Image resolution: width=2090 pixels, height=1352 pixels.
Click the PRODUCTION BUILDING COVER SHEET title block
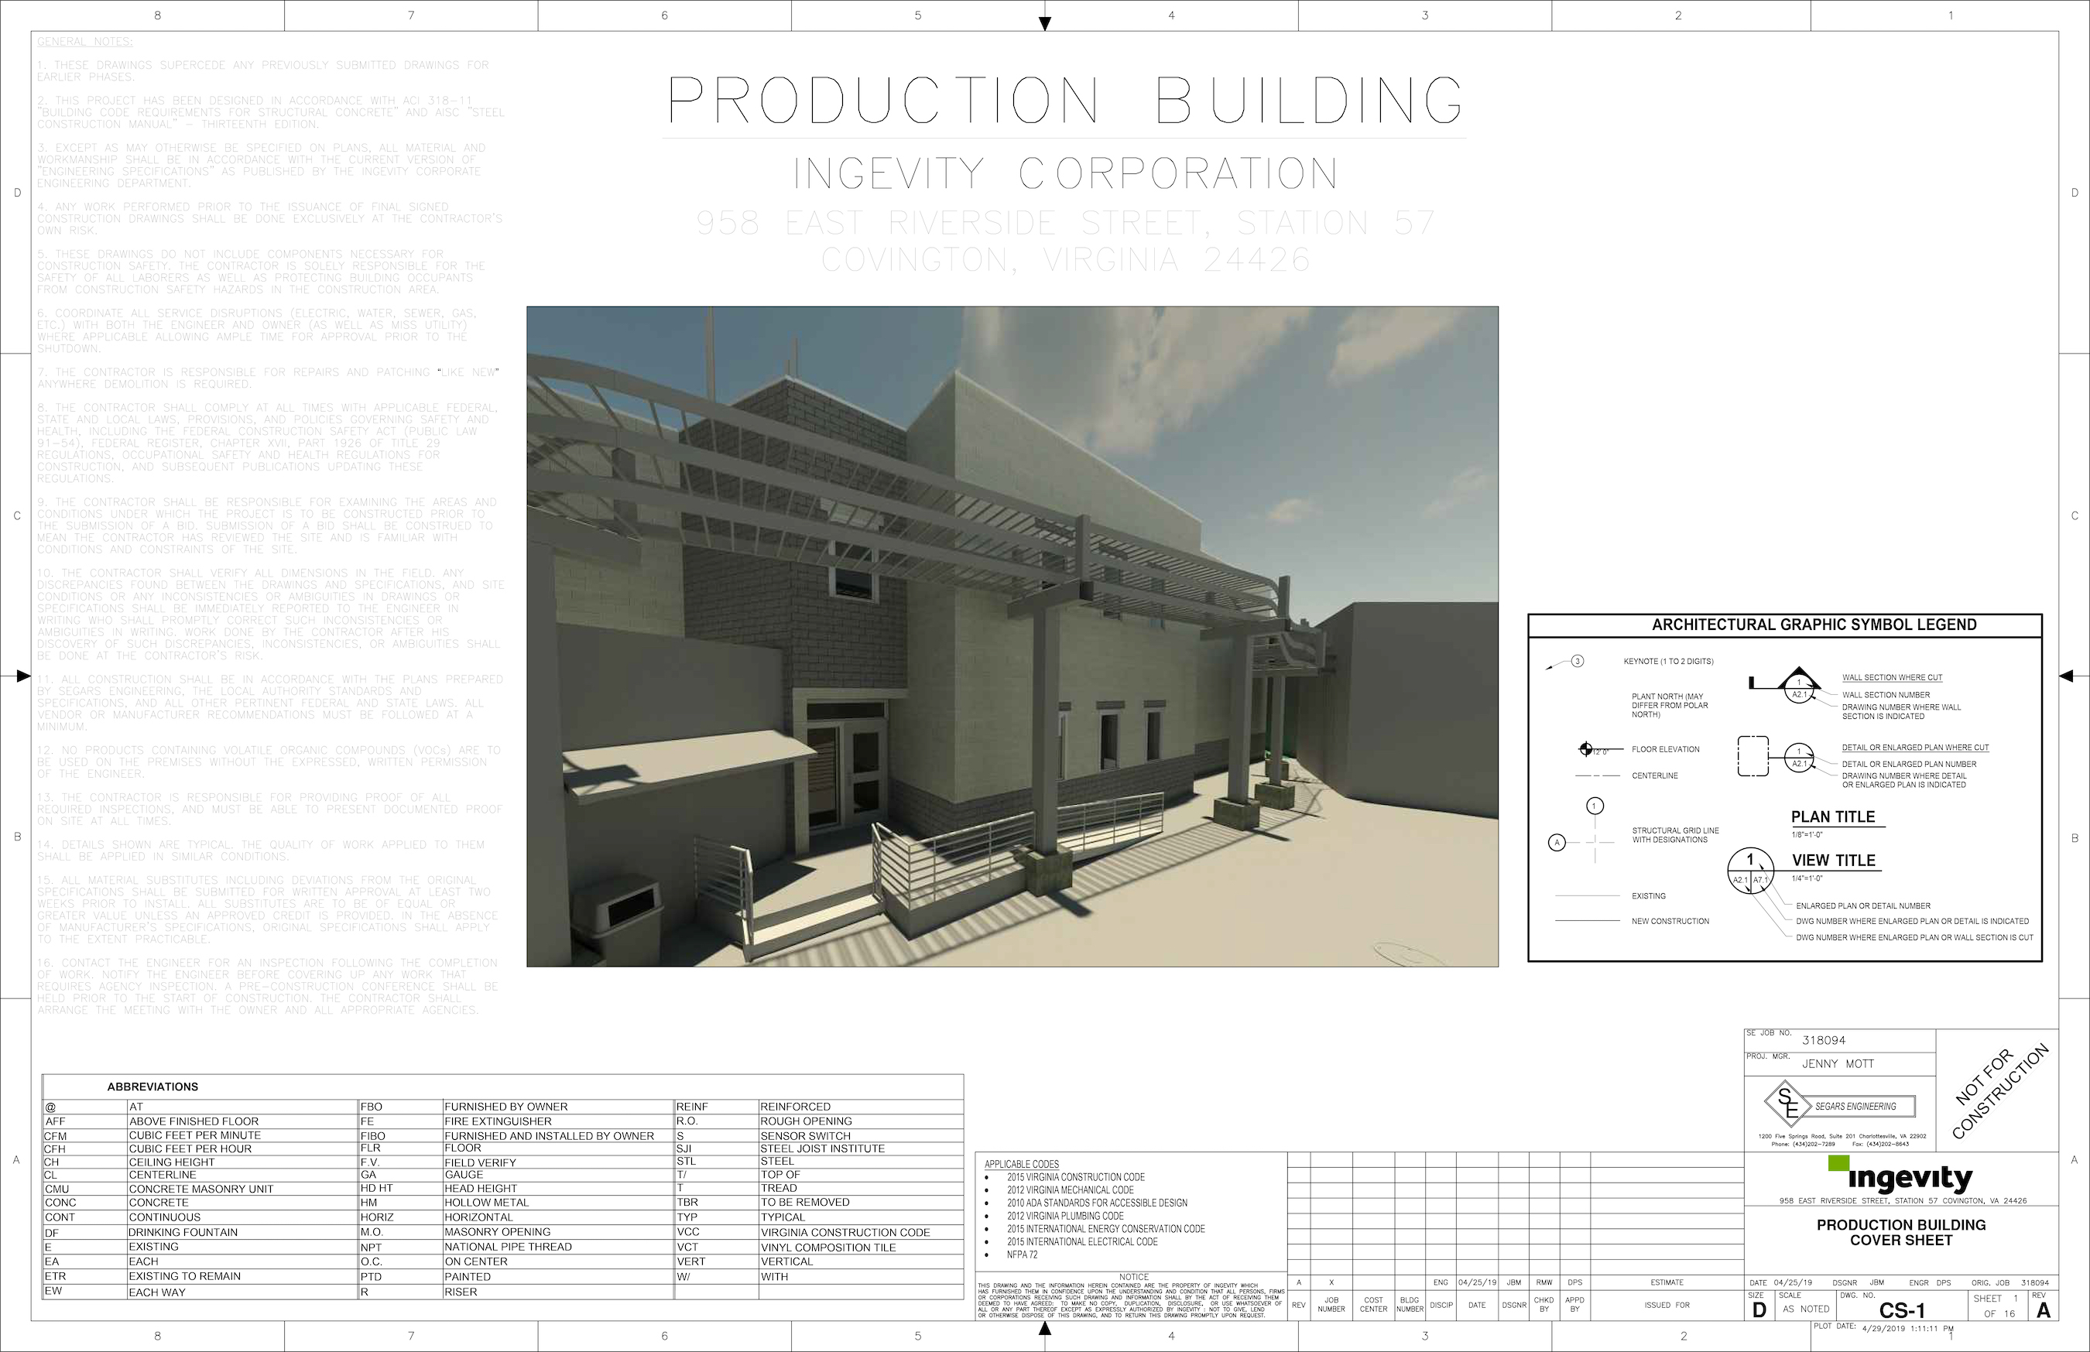click(x=1901, y=1233)
